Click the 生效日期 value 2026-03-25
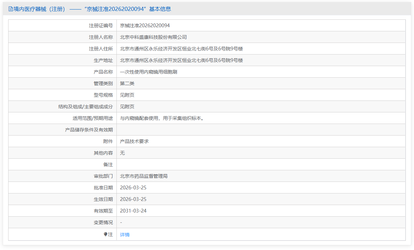The height and width of the screenshot is (250, 414). [x=133, y=199]
